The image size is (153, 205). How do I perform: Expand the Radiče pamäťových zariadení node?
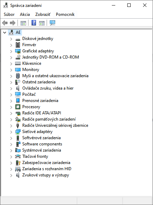(11, 120)
